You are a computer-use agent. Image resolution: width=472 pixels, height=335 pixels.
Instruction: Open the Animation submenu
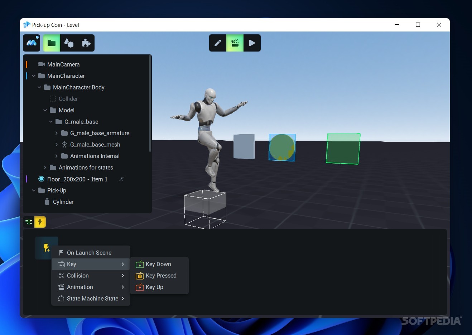pos(91,287)
